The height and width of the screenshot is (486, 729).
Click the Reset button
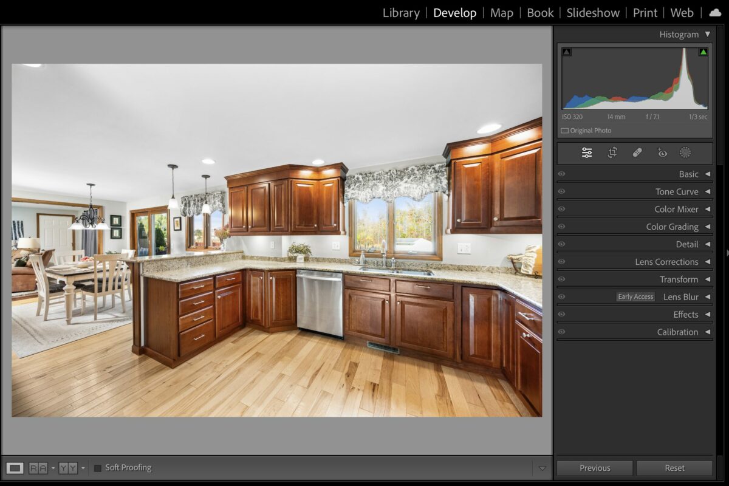click(x=674, y=468)
